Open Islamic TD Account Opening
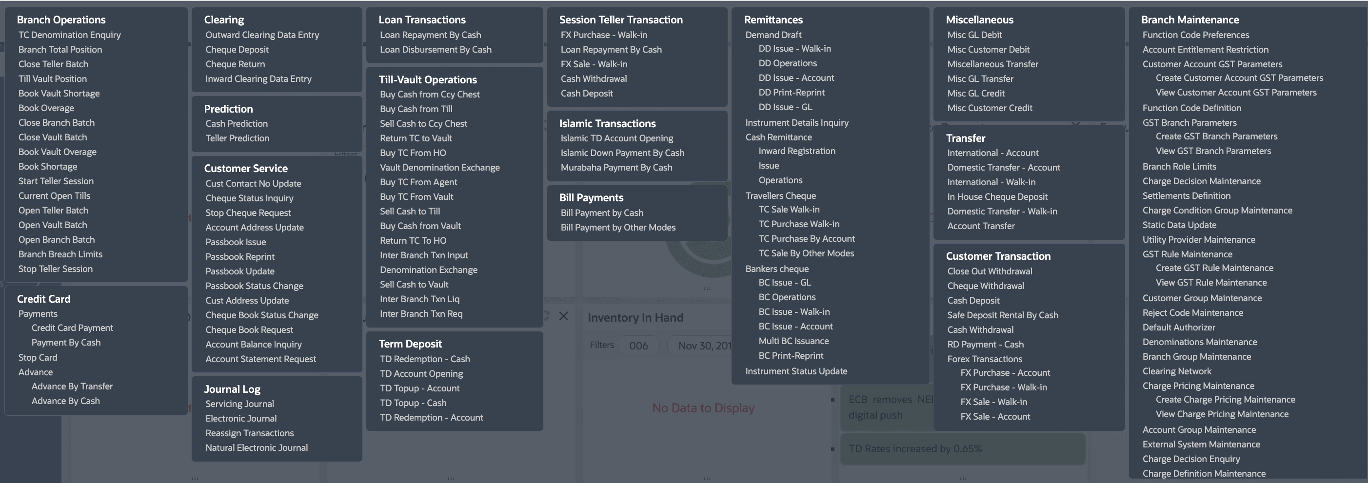 [x=616, y=138]
